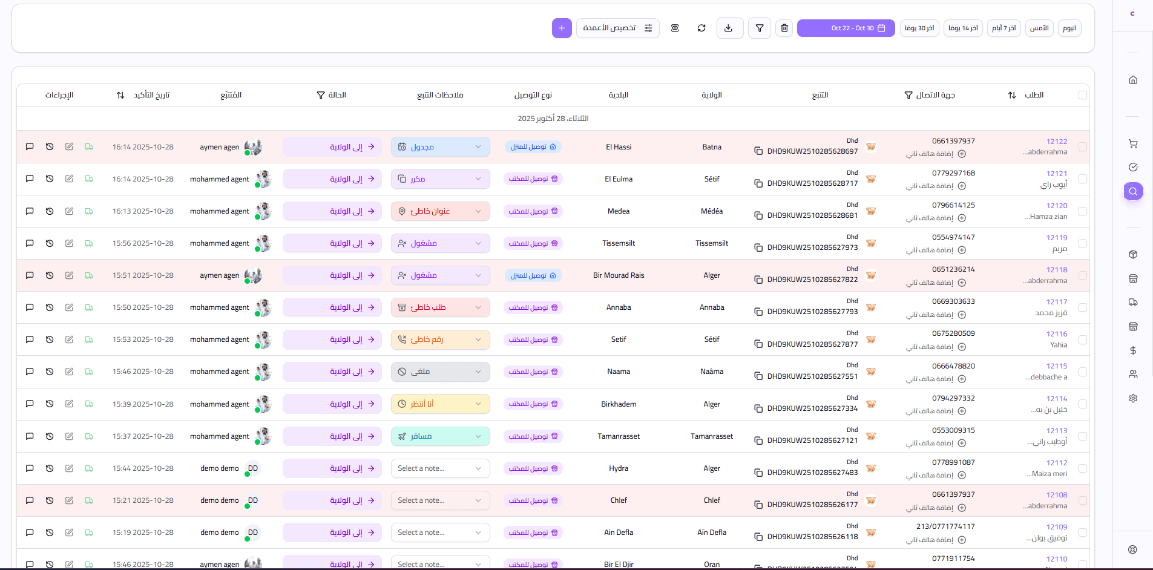This screenshot has width=1153, height=570.
Task: Check the row checkbox for order 12119
Action: coord(1082,243)
